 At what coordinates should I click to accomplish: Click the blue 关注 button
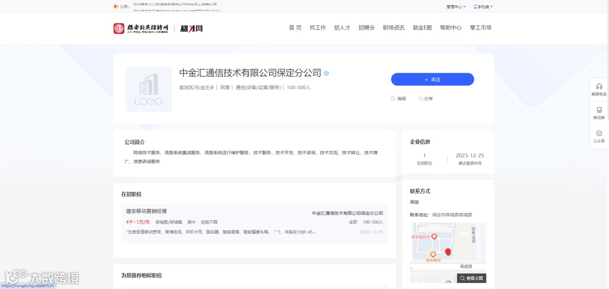pyautogui.click(x=433, y=80)
